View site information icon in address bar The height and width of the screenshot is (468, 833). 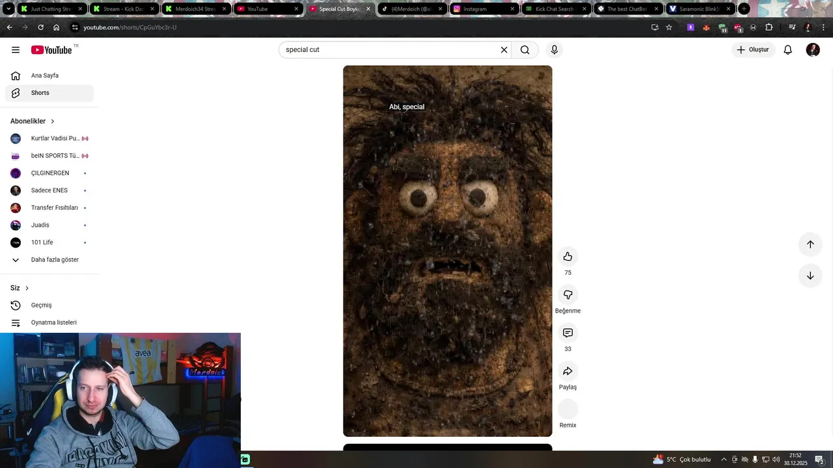tap(75, 27)
